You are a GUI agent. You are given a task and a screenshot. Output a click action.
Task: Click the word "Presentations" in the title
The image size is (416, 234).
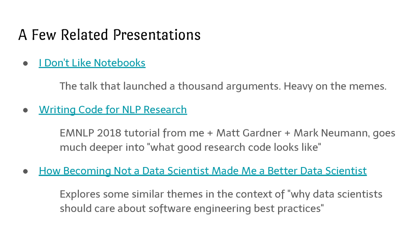[157, 35]
